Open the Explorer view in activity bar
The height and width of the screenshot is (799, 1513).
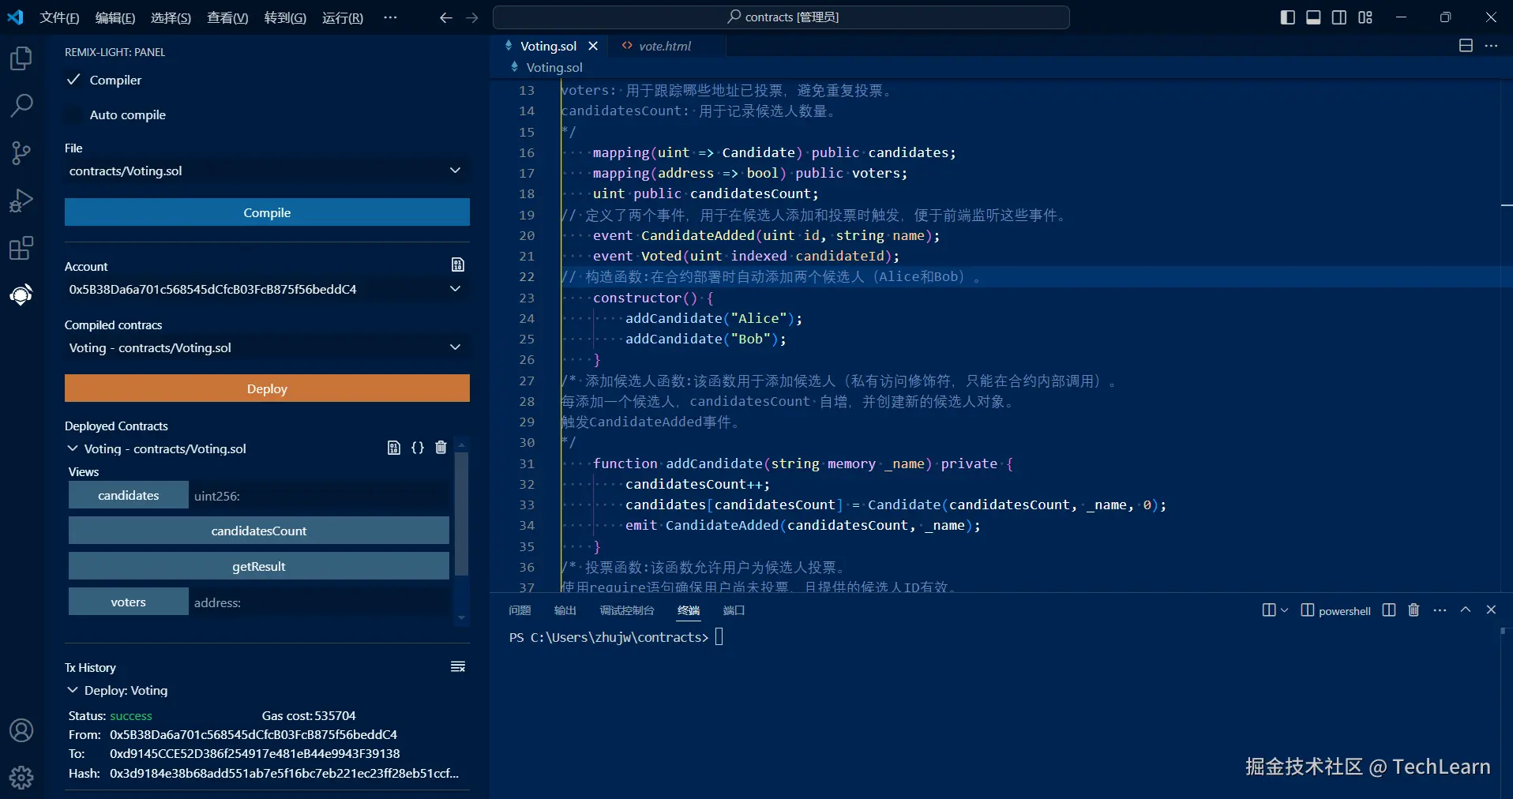pos(21,58)
